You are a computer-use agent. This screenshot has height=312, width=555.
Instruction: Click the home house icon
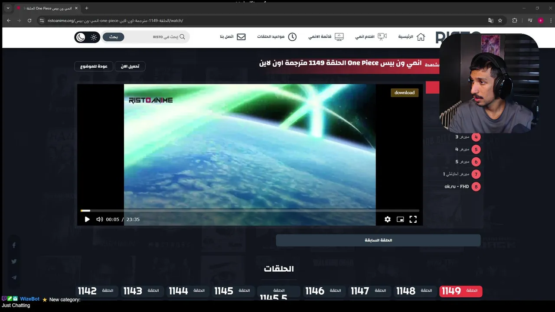click(x=421, y=37)
